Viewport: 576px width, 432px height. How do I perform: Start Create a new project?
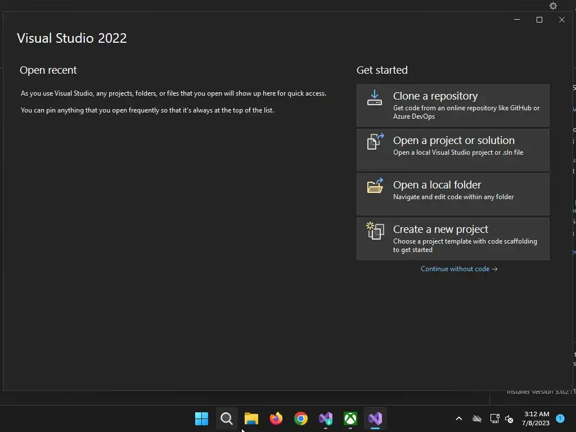pos(453,238)
